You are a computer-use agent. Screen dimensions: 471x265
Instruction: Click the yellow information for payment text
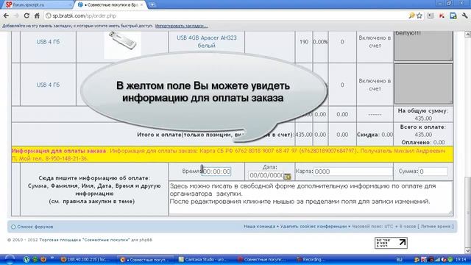click(x=232, y=155)
